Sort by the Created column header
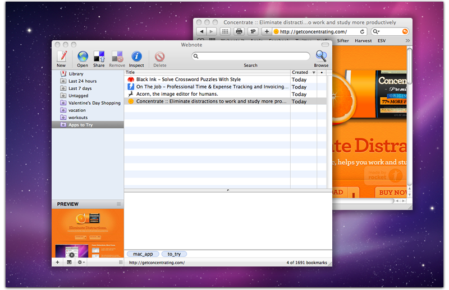449x290 pixels. (x=304, y=73)
